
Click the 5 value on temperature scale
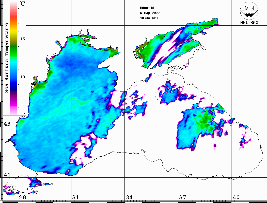(24, 113)
